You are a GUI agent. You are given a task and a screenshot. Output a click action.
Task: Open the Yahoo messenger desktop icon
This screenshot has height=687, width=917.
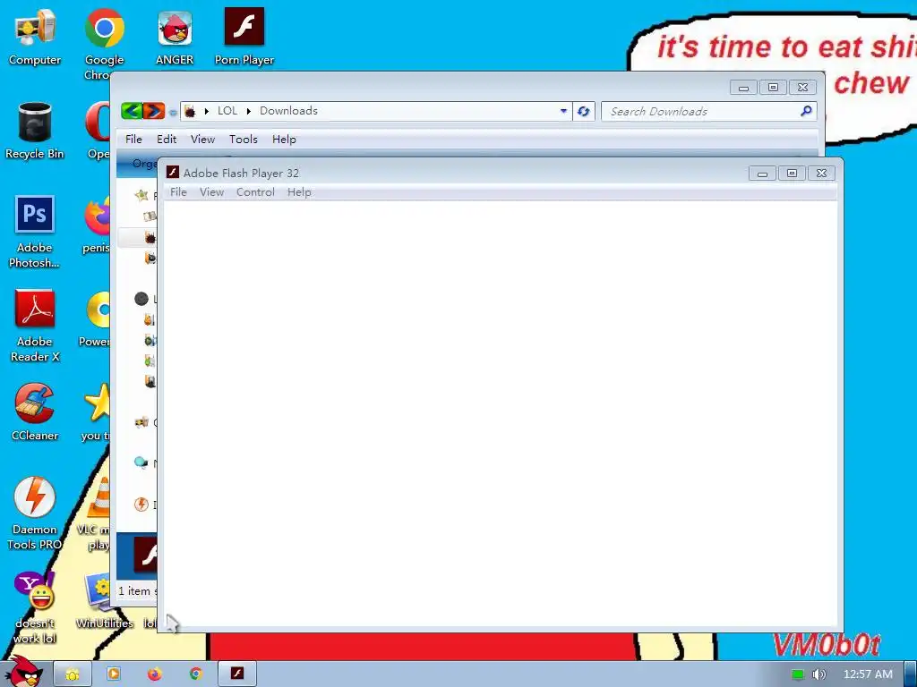pos(35,607)
